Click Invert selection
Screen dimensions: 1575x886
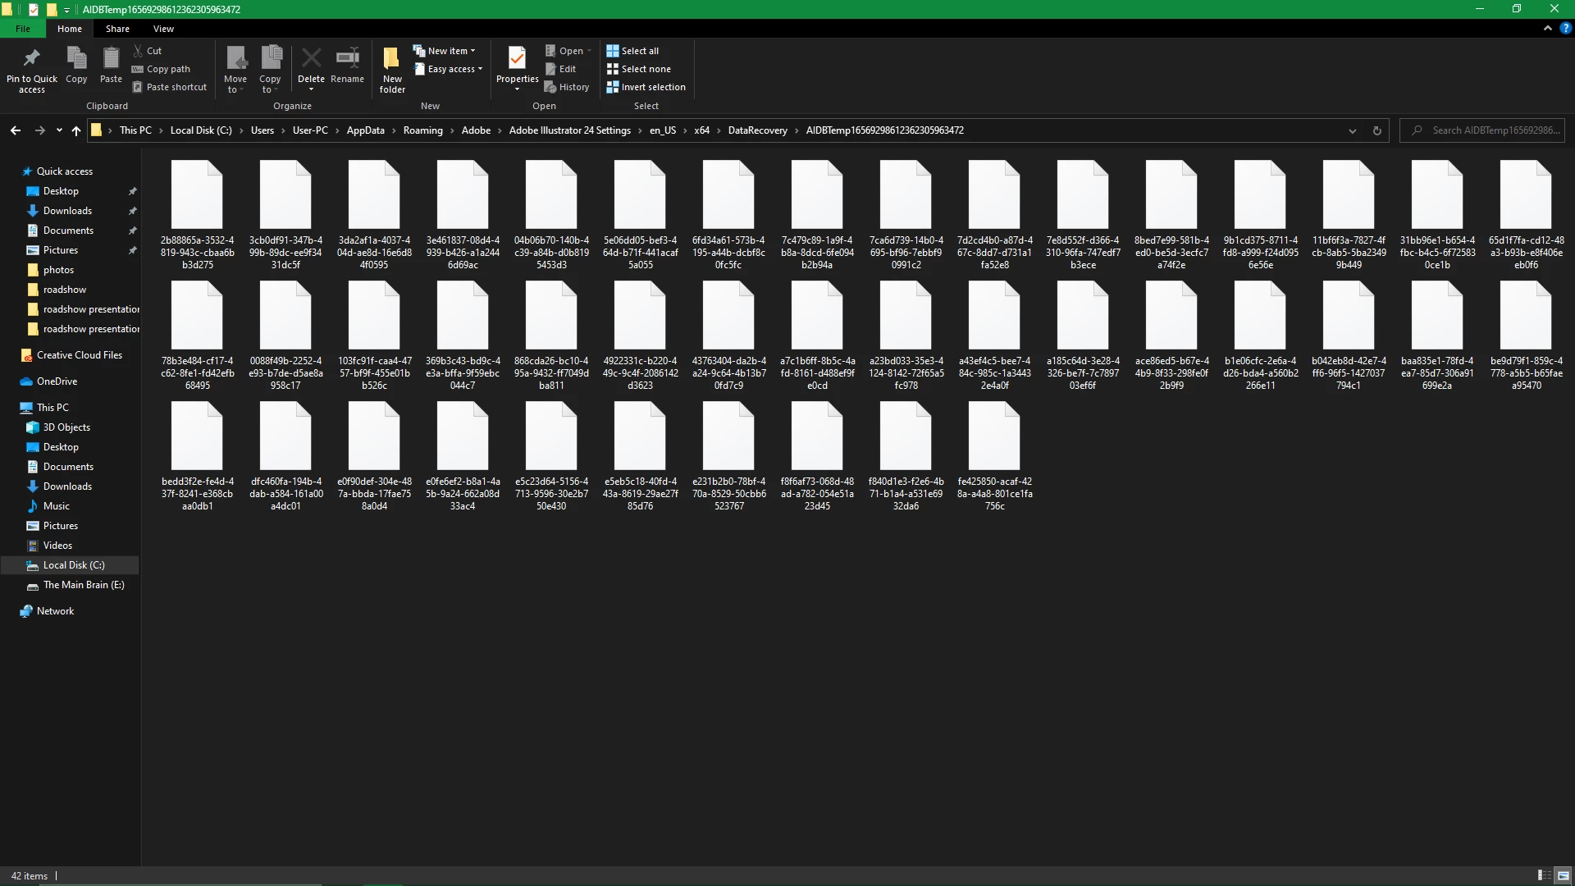[646, 87]
